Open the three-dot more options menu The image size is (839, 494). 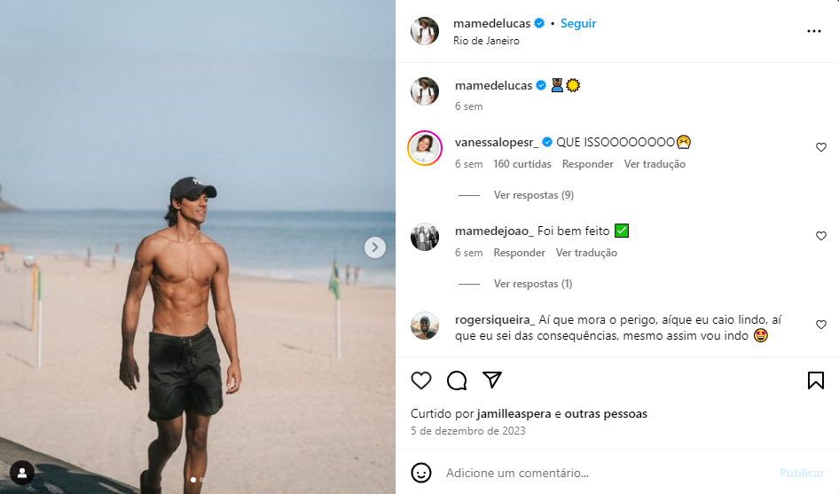[814, 31]
